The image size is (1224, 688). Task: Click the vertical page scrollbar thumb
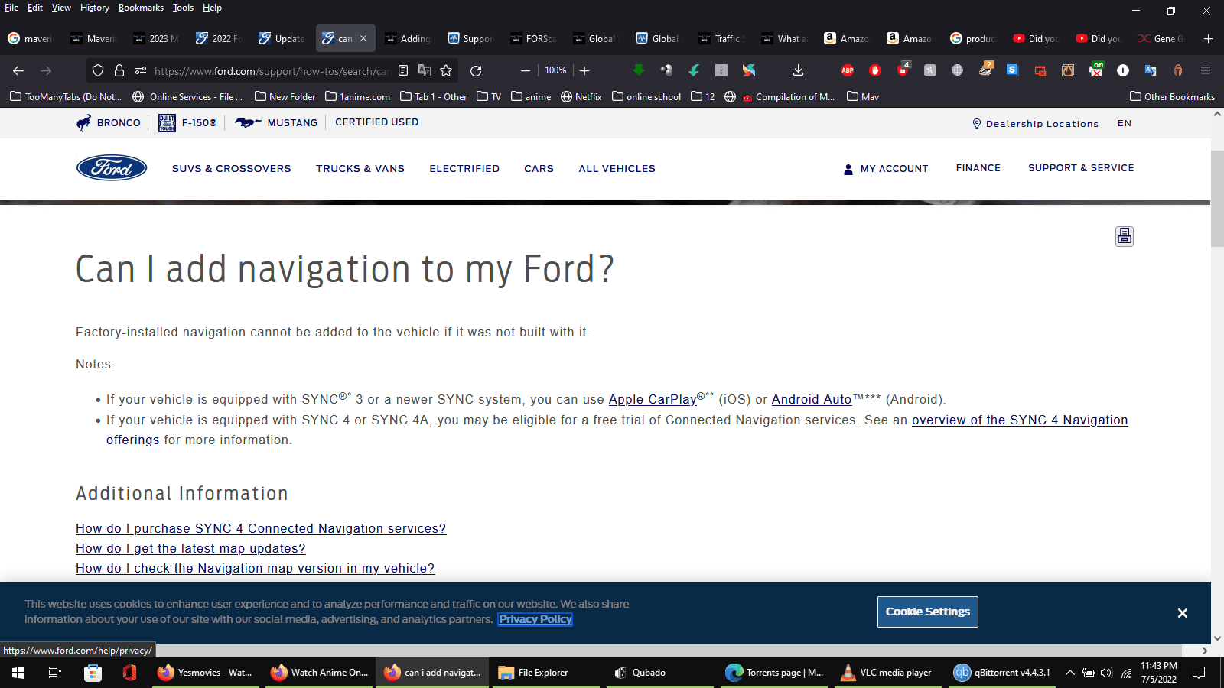[x=1217, y=199]
